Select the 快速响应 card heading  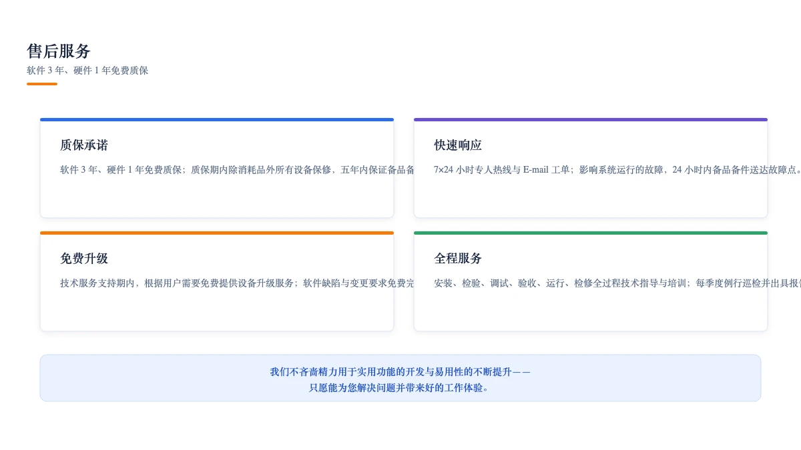[x=458, y=145]
